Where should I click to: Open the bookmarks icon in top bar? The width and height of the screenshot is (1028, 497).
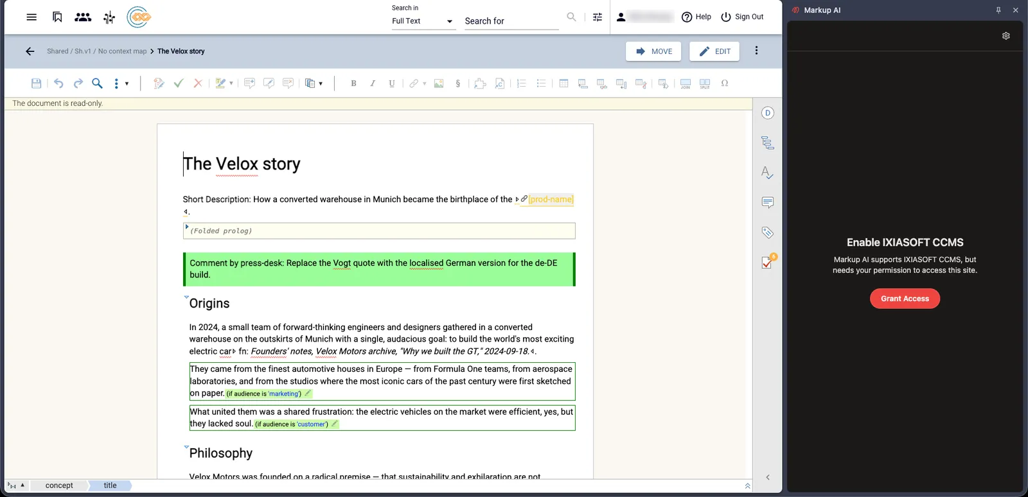tap(57, 17)
